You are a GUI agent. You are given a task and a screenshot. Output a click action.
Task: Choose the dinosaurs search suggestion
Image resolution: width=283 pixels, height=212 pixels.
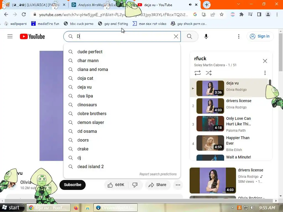87,105
